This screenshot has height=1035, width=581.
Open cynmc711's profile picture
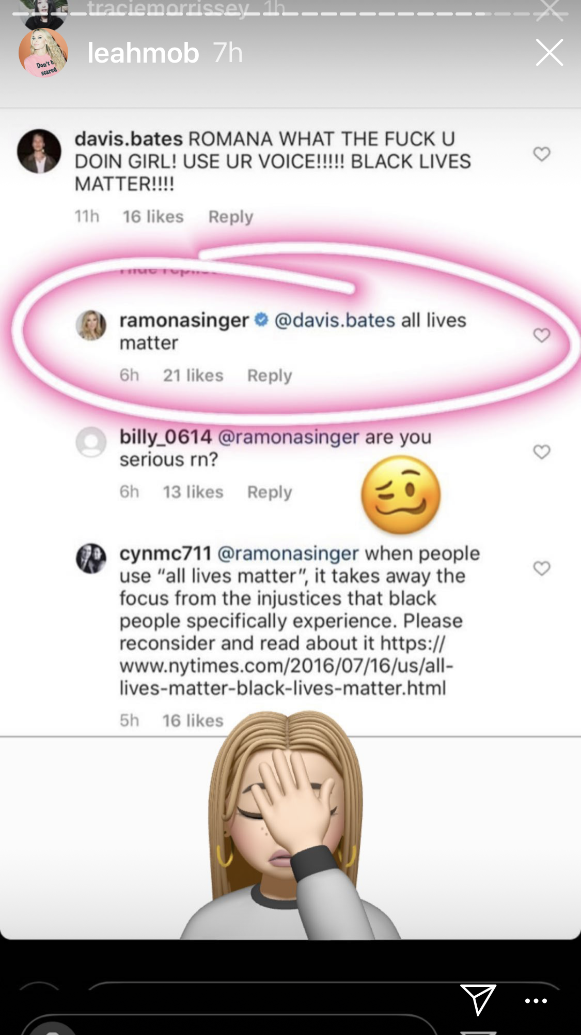91,559
